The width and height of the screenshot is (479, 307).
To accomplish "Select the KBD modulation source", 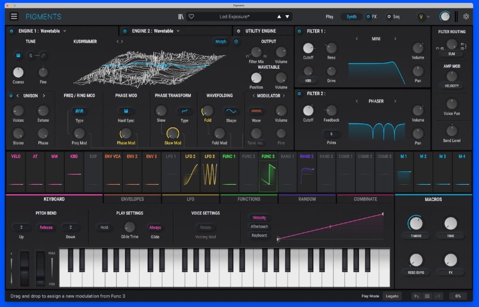I will [x=74, y=172].
